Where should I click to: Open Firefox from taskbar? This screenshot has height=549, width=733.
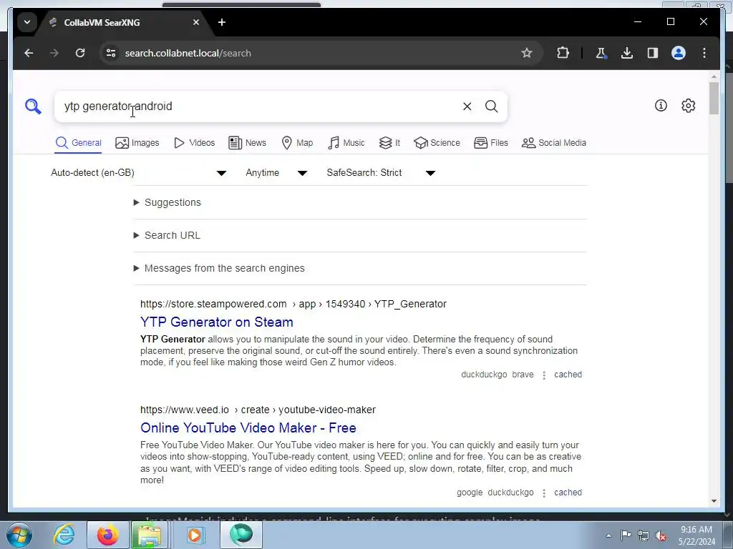click(x=107, y=535)
